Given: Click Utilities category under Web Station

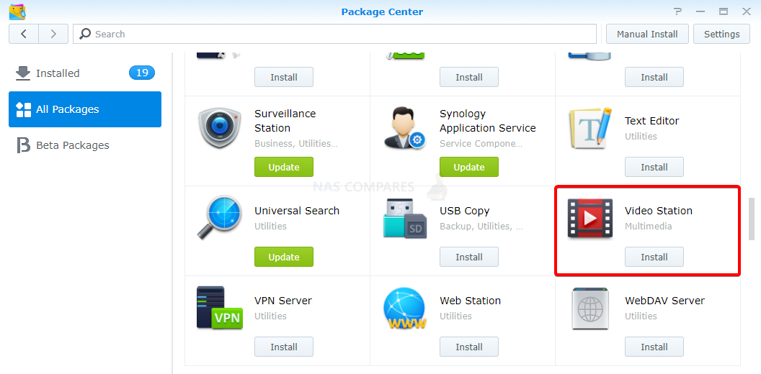Looking at the screenshot, I should (455, 316).
